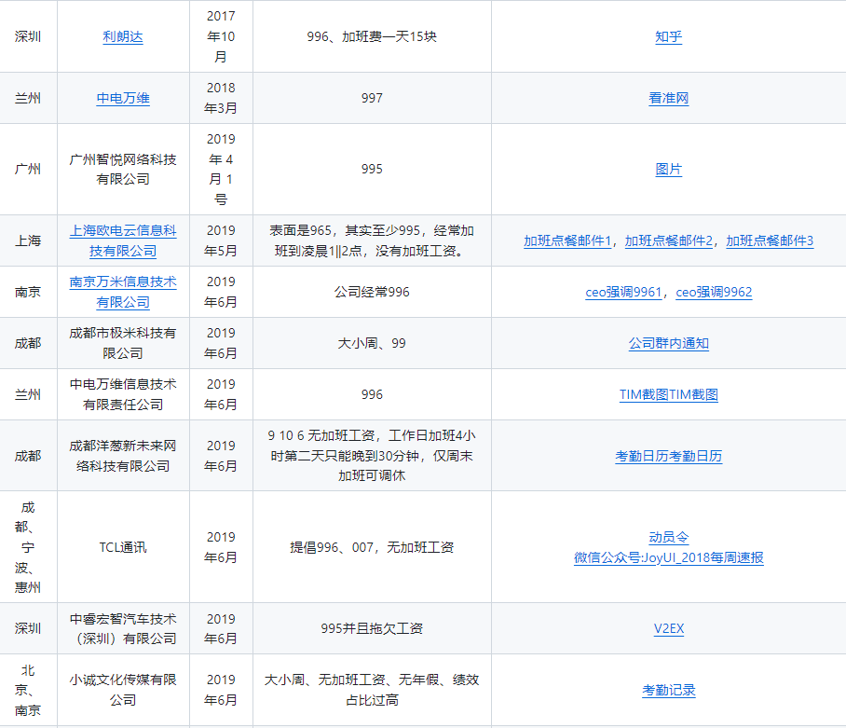Viewport: 846px width, 728px height.
Task: Open the 加班点餐邮件2 link
Action: point(668,240)
